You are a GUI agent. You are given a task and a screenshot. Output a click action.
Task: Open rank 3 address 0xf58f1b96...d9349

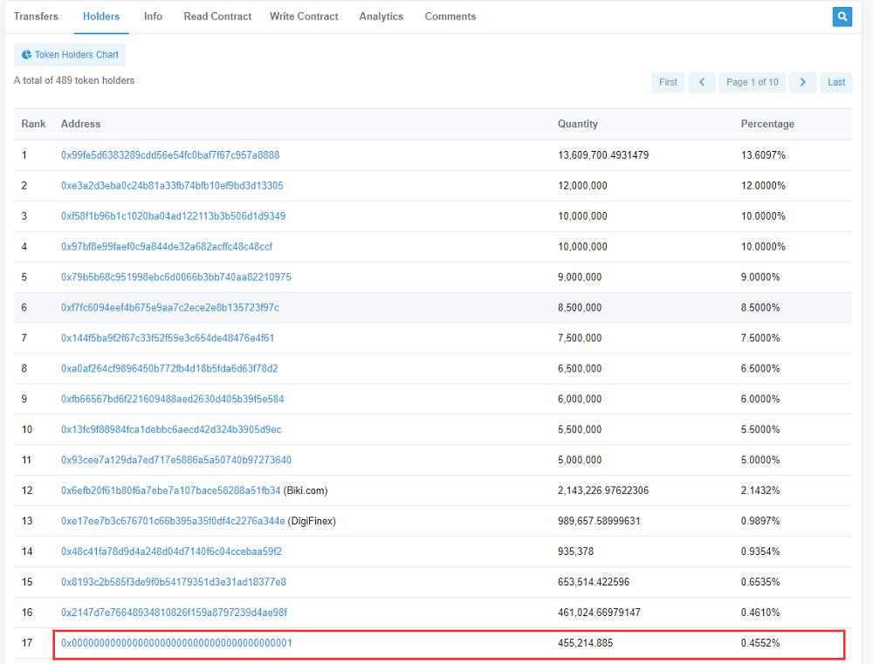click(173, 216)
